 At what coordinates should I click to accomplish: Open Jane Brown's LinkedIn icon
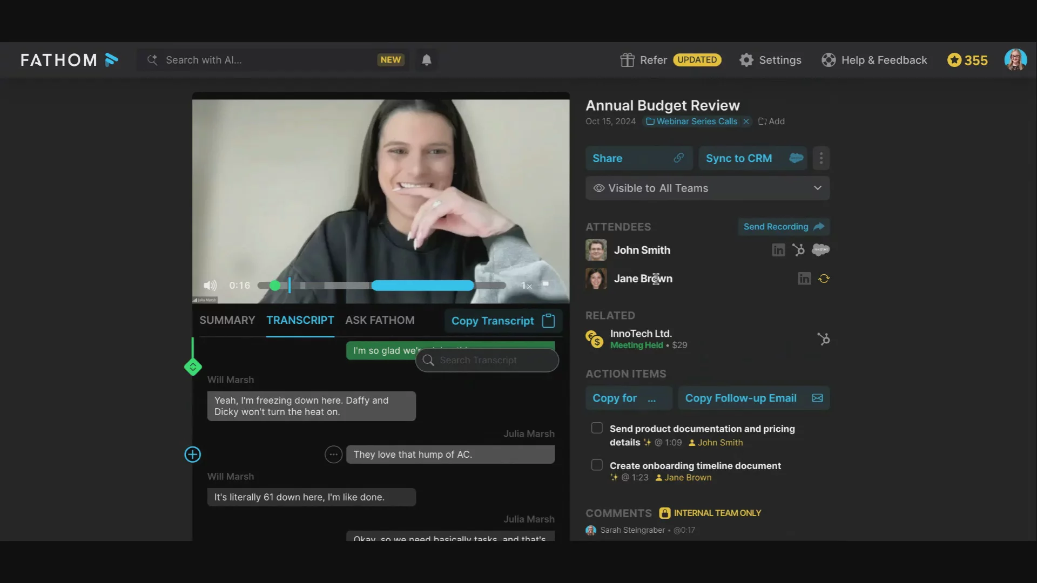[x=804, y=279]
